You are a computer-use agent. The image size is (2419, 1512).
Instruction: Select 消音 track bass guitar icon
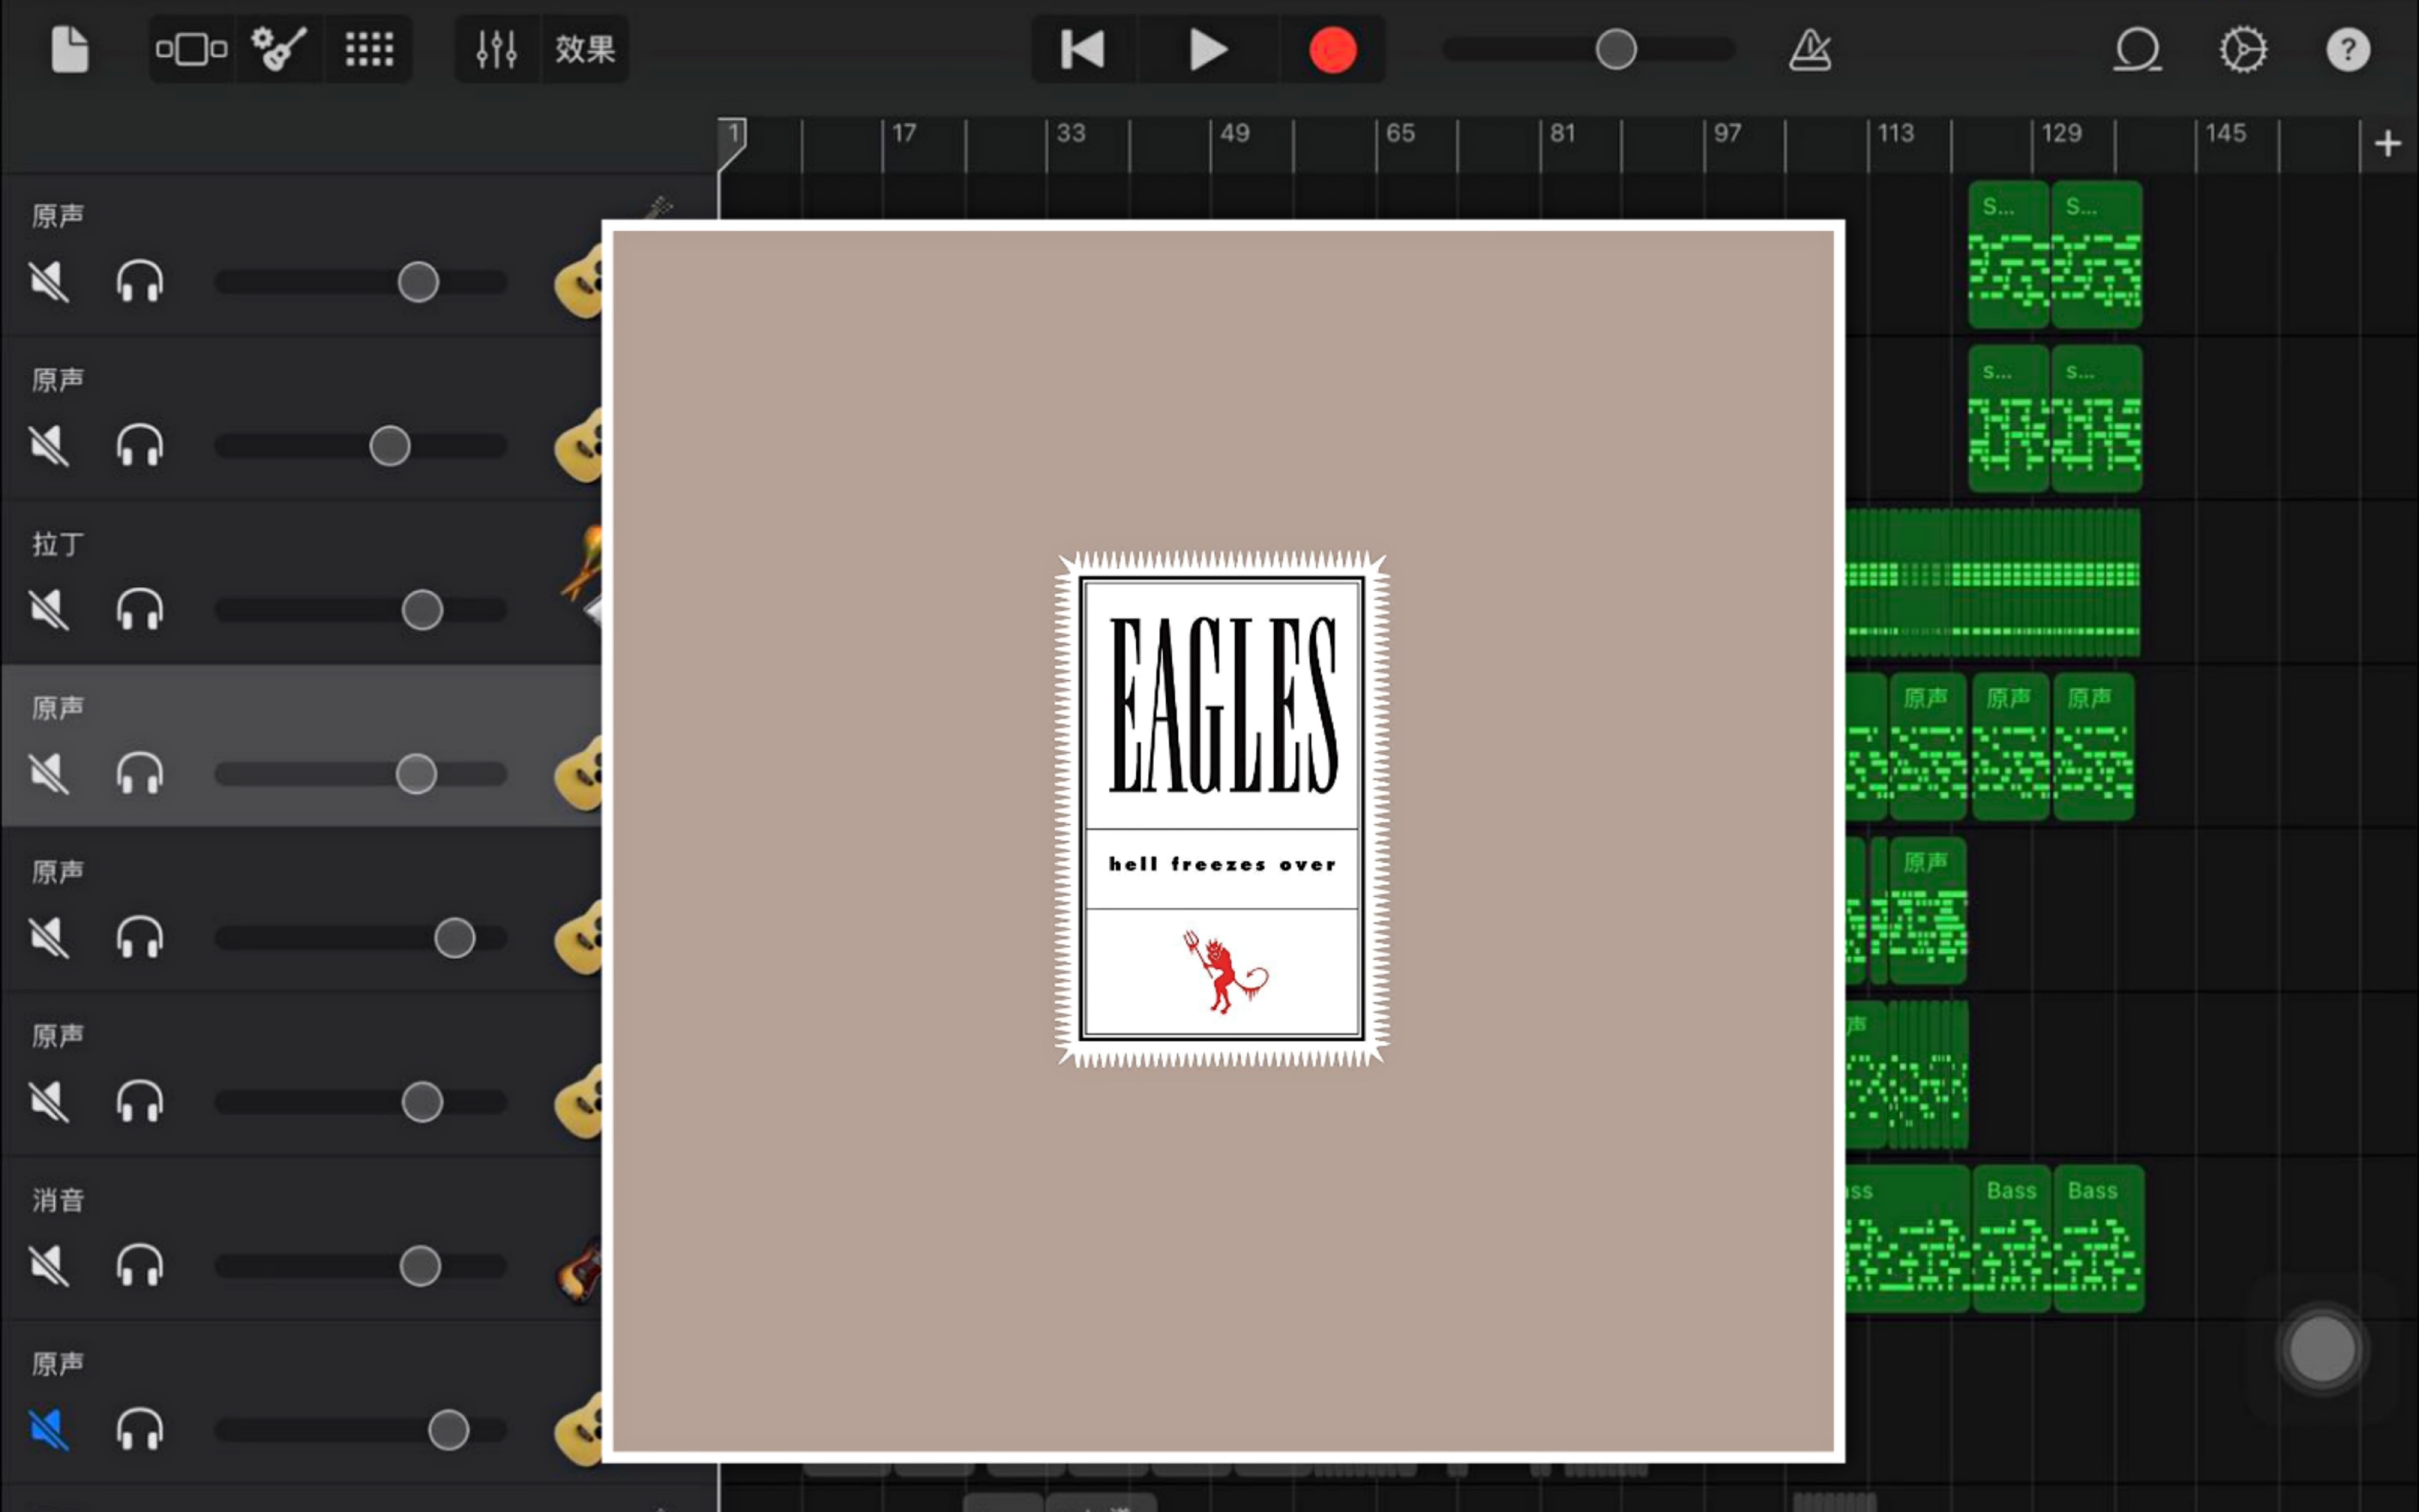point(579,1270)
